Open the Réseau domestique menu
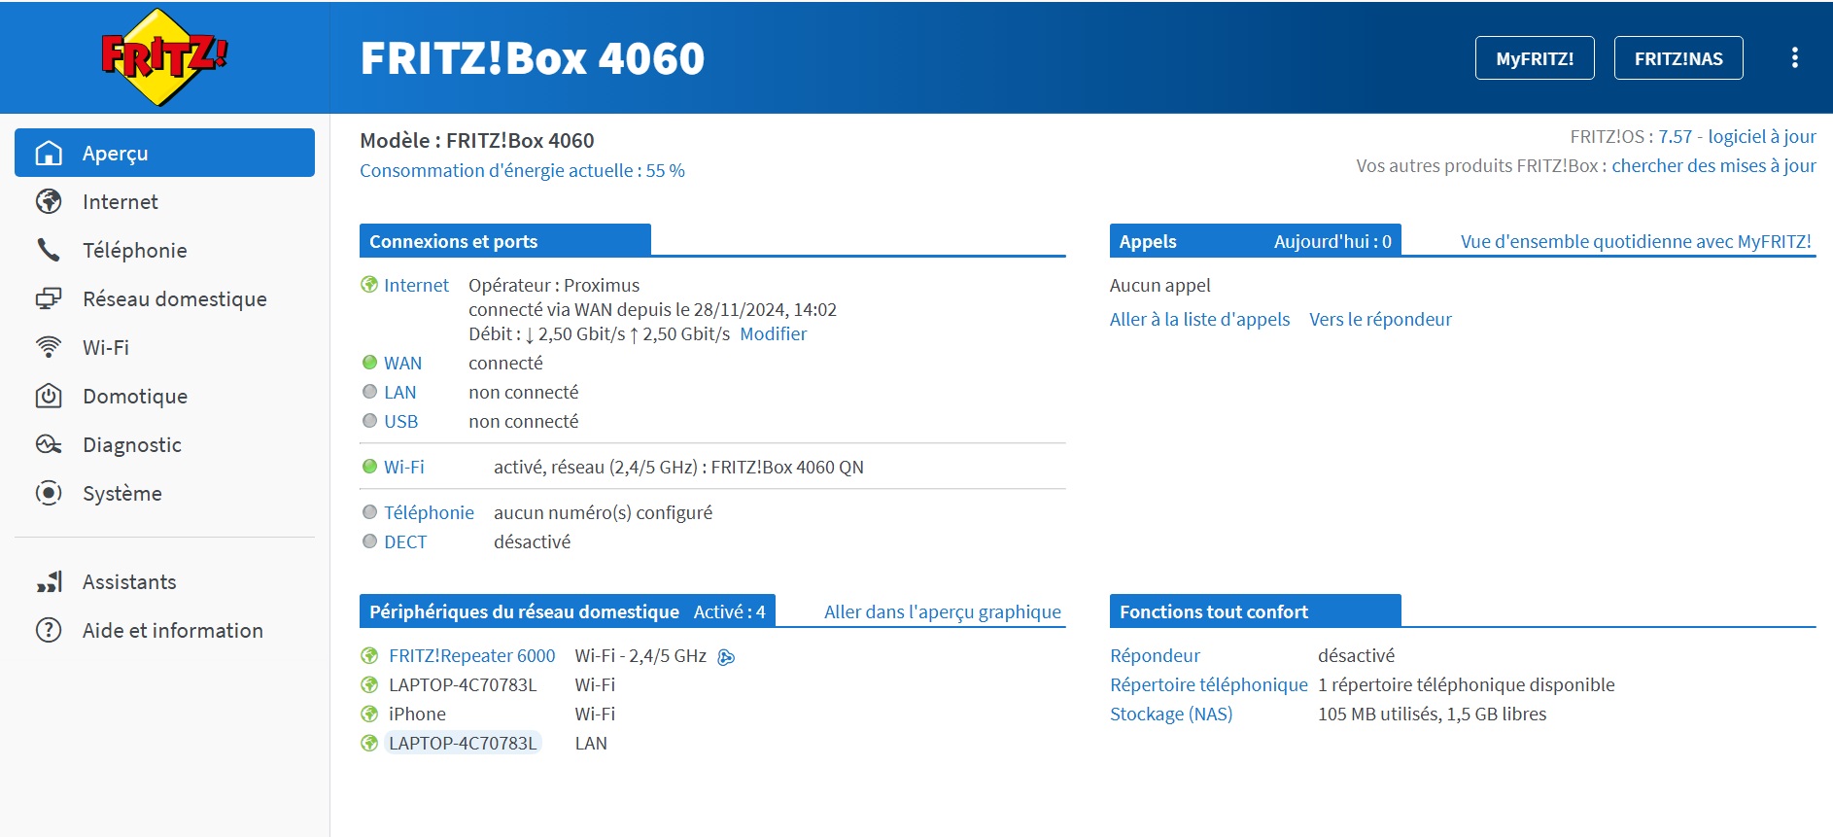Viewport: 1833px width, 837px height. (164, 298)
